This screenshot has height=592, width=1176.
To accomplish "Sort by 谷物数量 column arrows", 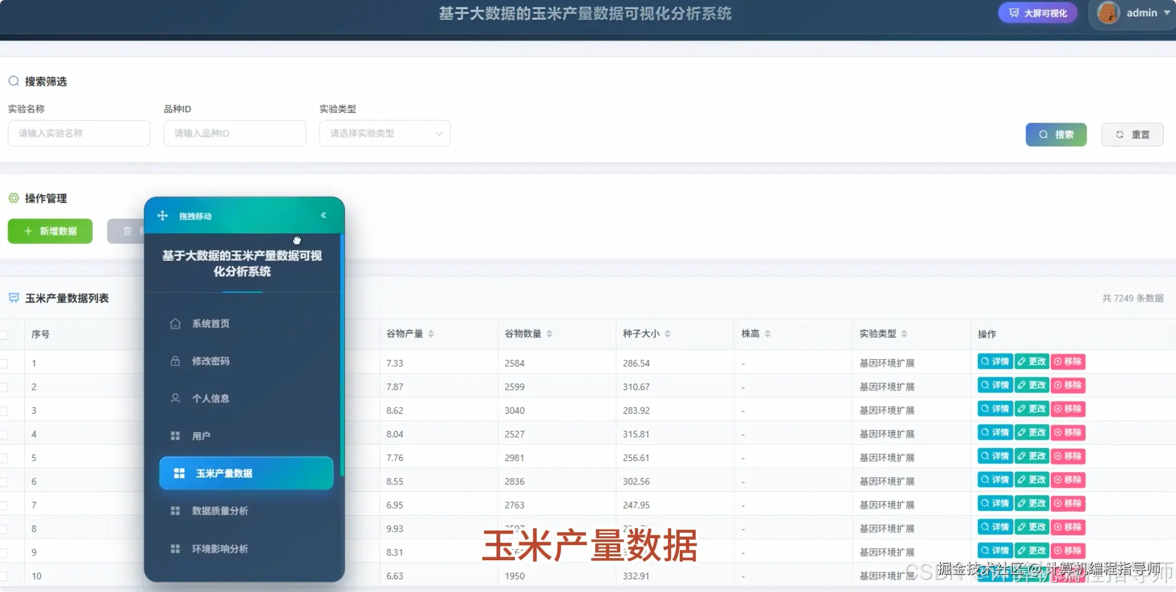I will pyautogui.click(x=549, y=334).
